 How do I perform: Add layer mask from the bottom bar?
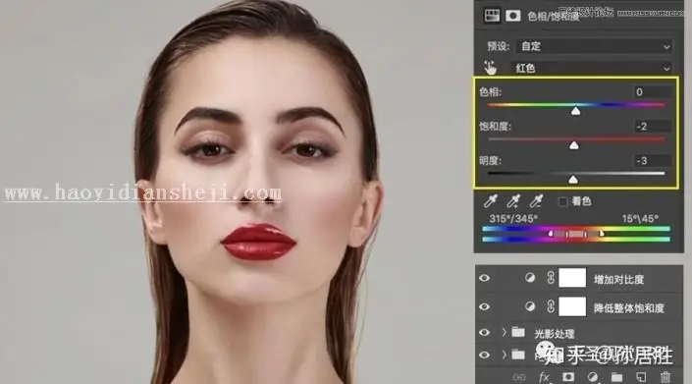568,377
